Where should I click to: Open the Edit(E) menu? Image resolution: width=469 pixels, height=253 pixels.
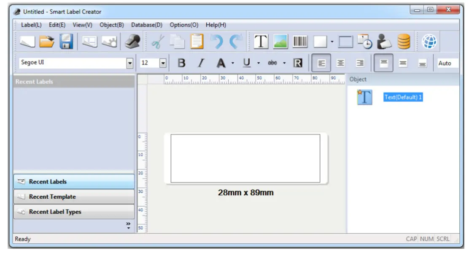57,25
